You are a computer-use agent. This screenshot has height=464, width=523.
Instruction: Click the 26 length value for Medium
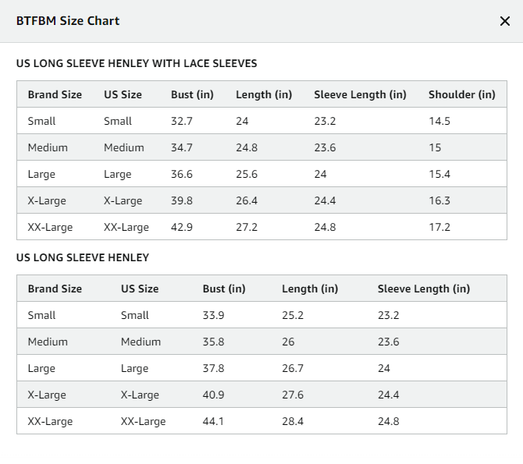(x=288, y=342)
